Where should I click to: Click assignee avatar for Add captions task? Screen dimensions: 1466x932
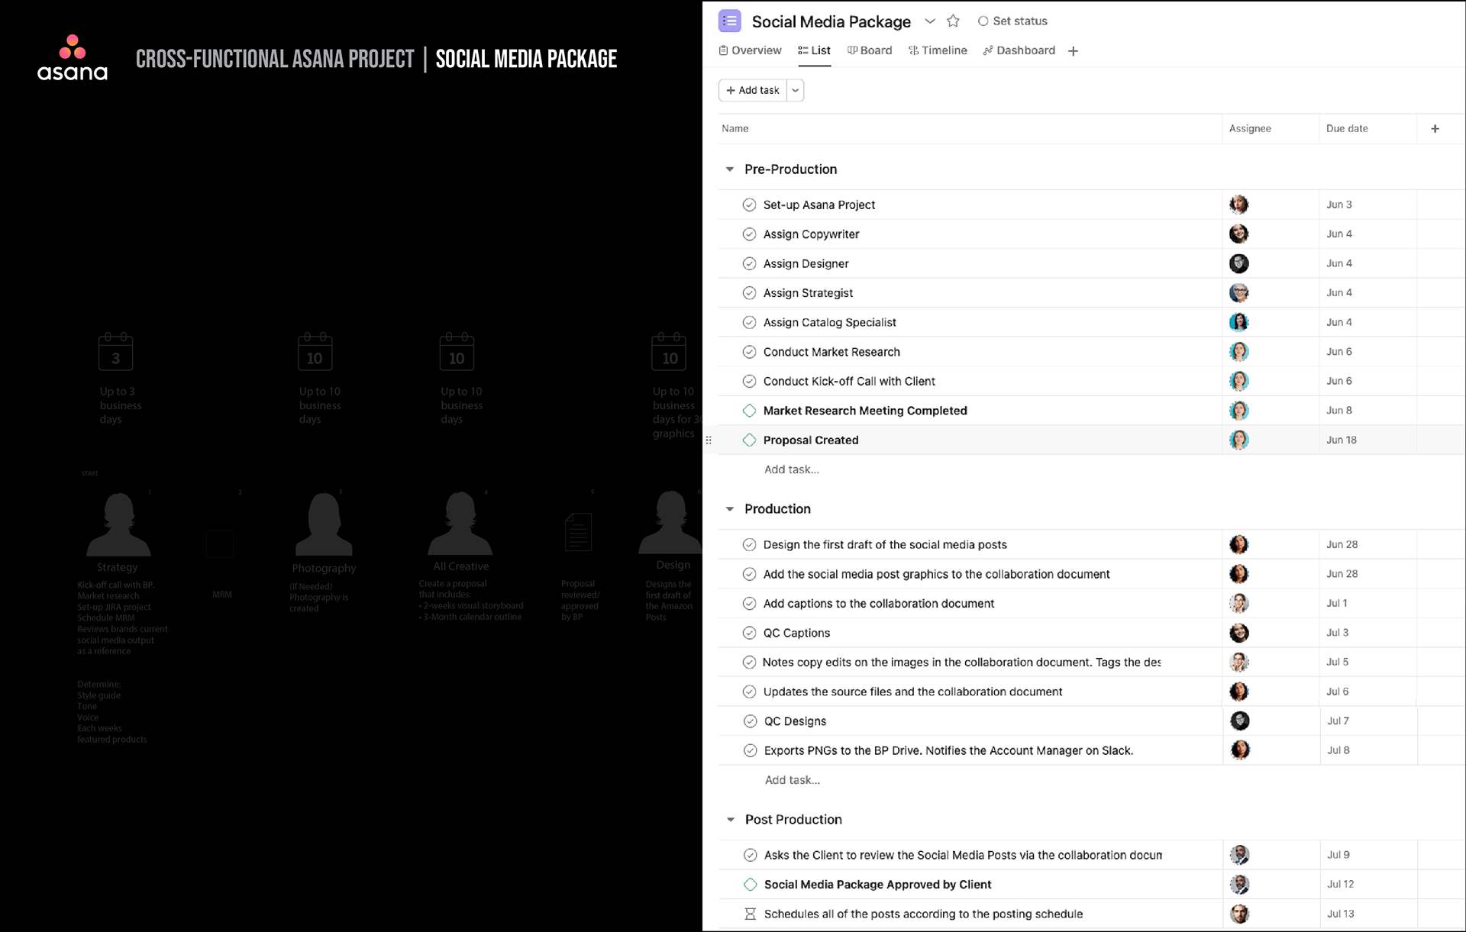[1238, 604]
